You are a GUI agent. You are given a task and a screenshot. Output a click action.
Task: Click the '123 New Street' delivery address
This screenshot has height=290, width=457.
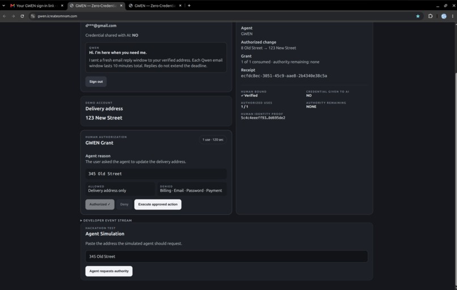tap(104, 118)
